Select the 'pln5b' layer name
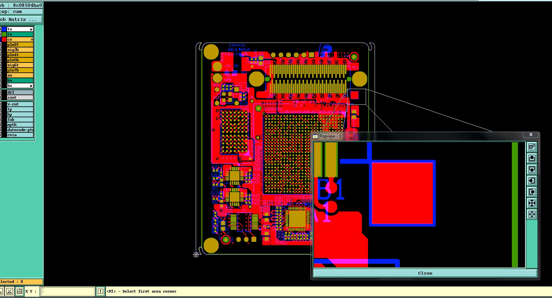The height and width of the screenshot is (298, 552). click(20, 60)
